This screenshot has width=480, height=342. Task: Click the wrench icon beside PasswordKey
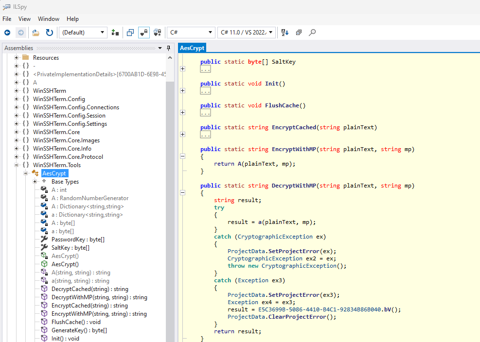(44, 239)
